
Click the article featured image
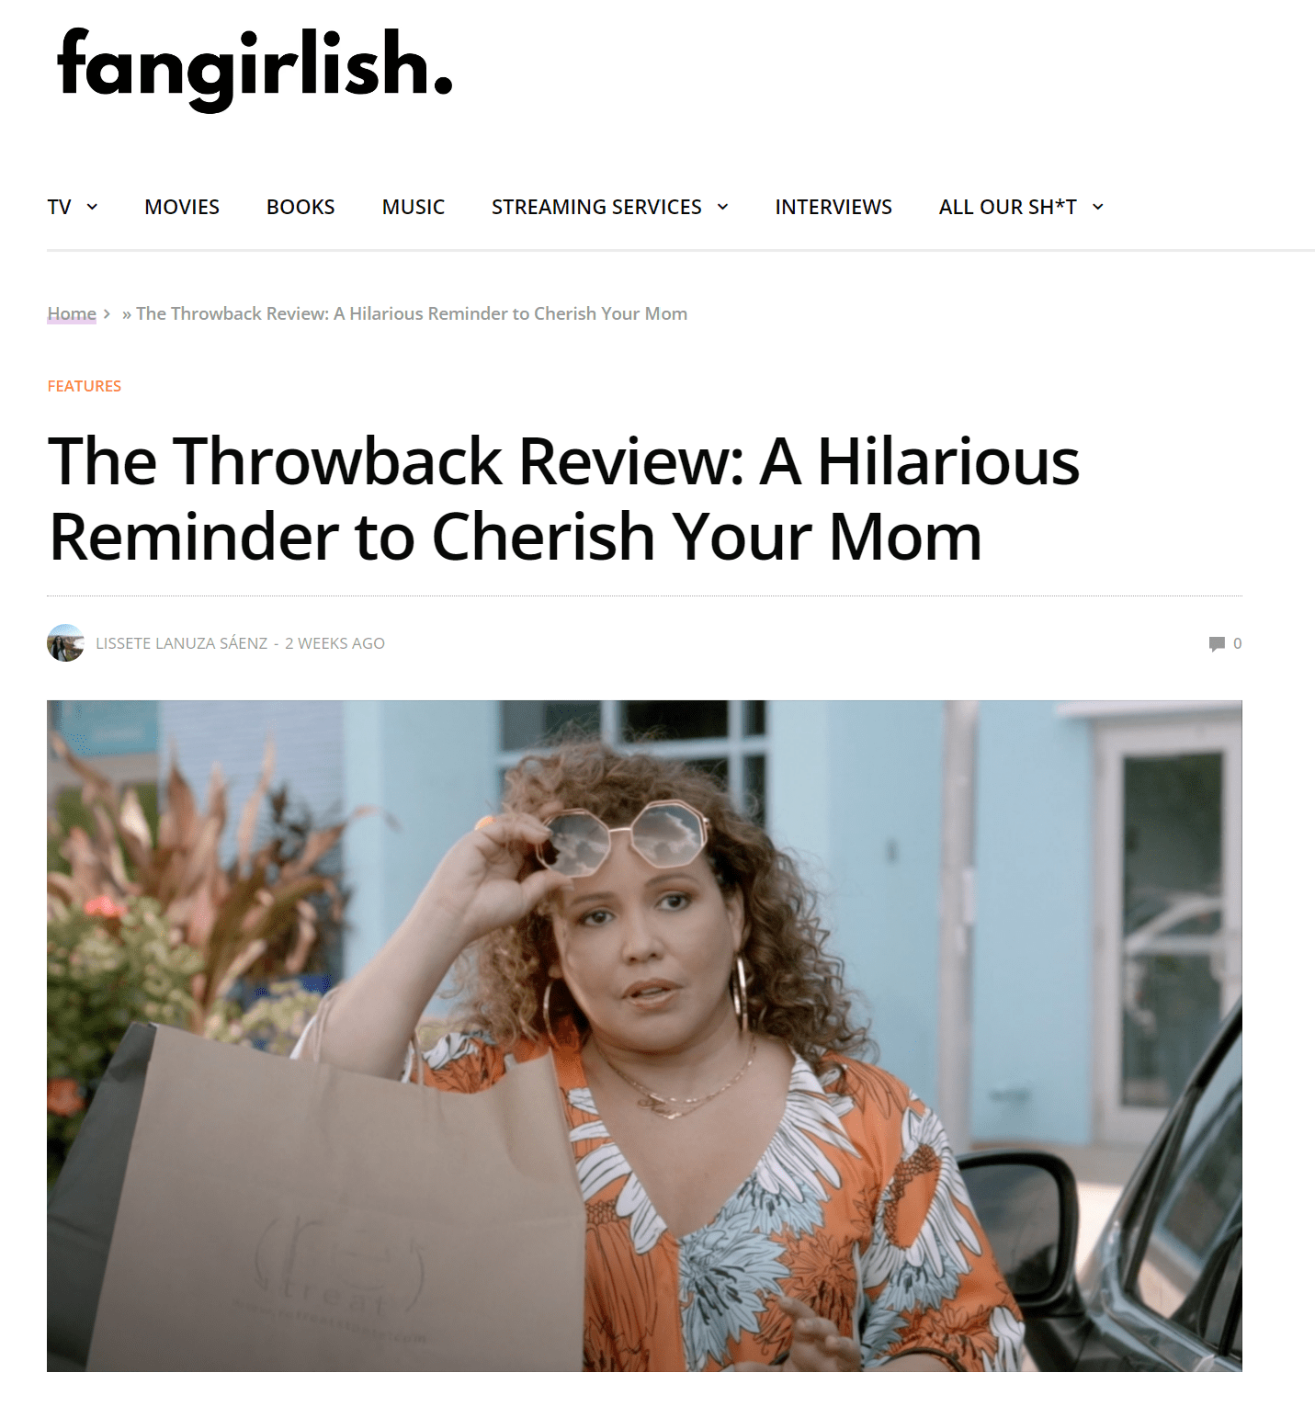point(644,1036)
